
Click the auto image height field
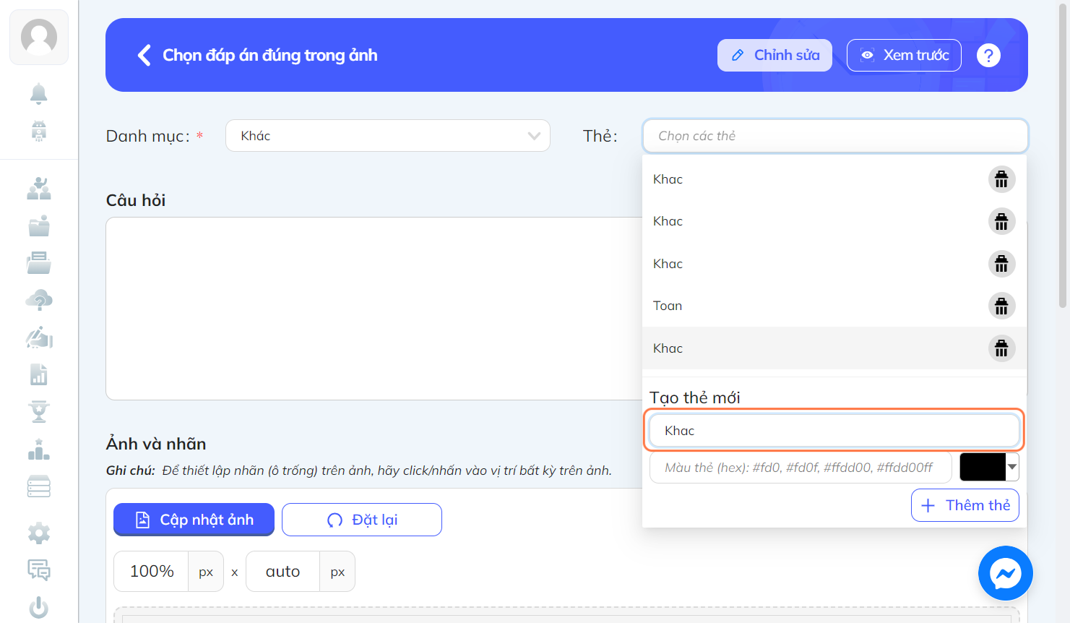(283, 572)
